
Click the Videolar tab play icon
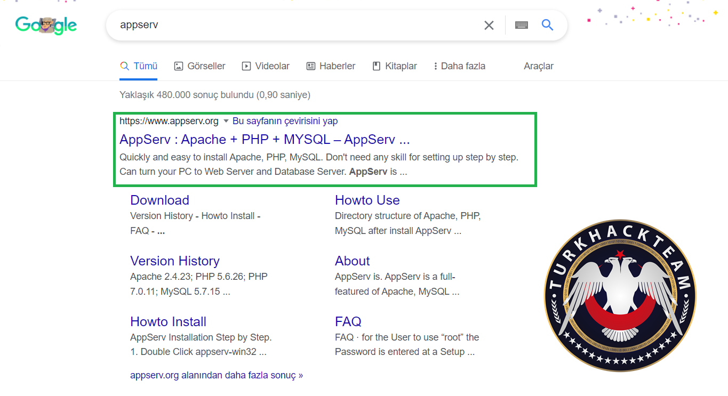click(x=246, y=66)
